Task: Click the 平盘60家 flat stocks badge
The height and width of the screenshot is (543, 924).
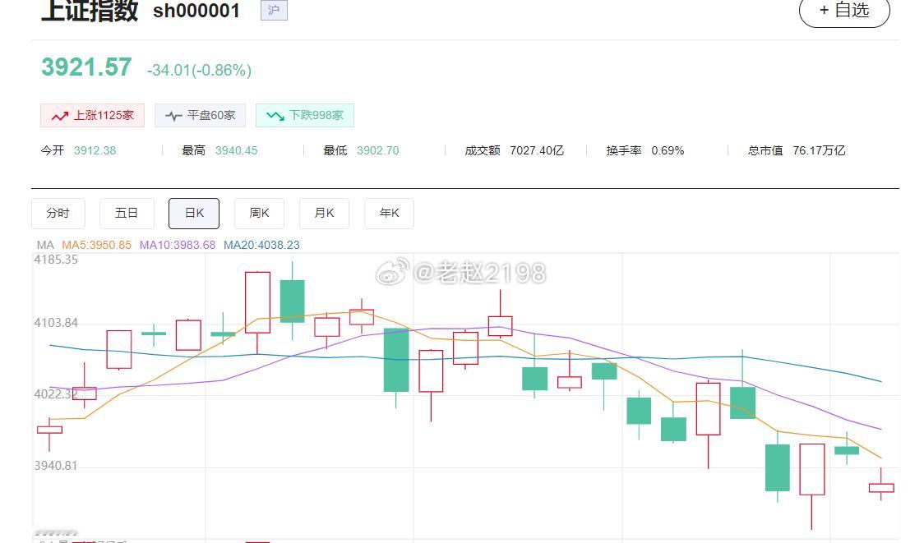Action: (x=200, y=116)
